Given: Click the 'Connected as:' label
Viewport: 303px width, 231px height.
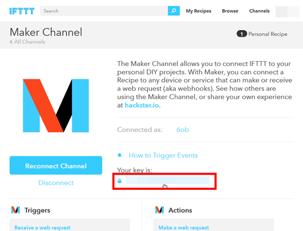Looking at the screenshot, I should (x=140, y=130).
